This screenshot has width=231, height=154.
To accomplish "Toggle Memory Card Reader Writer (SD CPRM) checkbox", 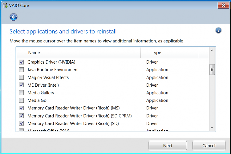I will point(21,116).
